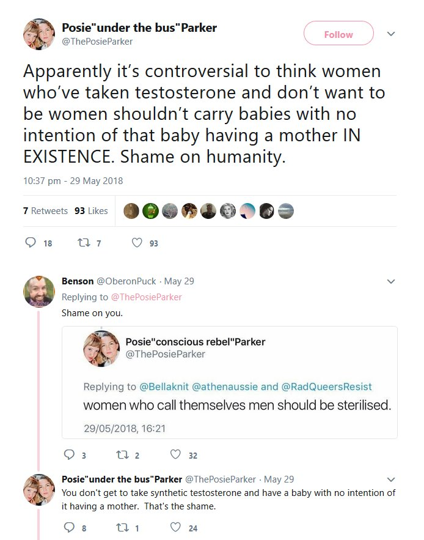Like Benson's reply with heart icon
Screen dimensions: 424x540
point(175,454)
